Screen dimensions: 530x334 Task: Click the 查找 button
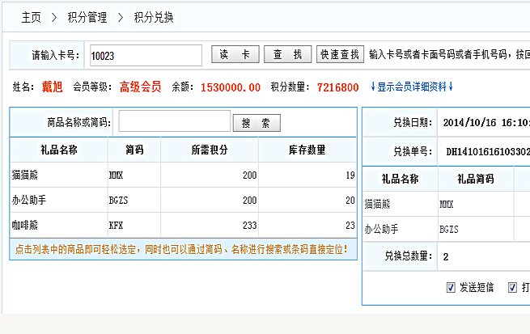[287, 55]
